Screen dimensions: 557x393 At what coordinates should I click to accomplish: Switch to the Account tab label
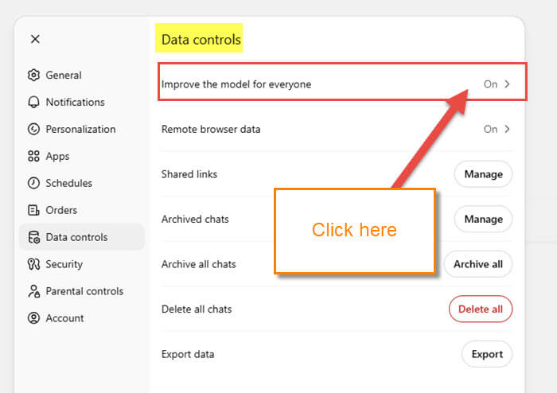(x=64, y=318)
